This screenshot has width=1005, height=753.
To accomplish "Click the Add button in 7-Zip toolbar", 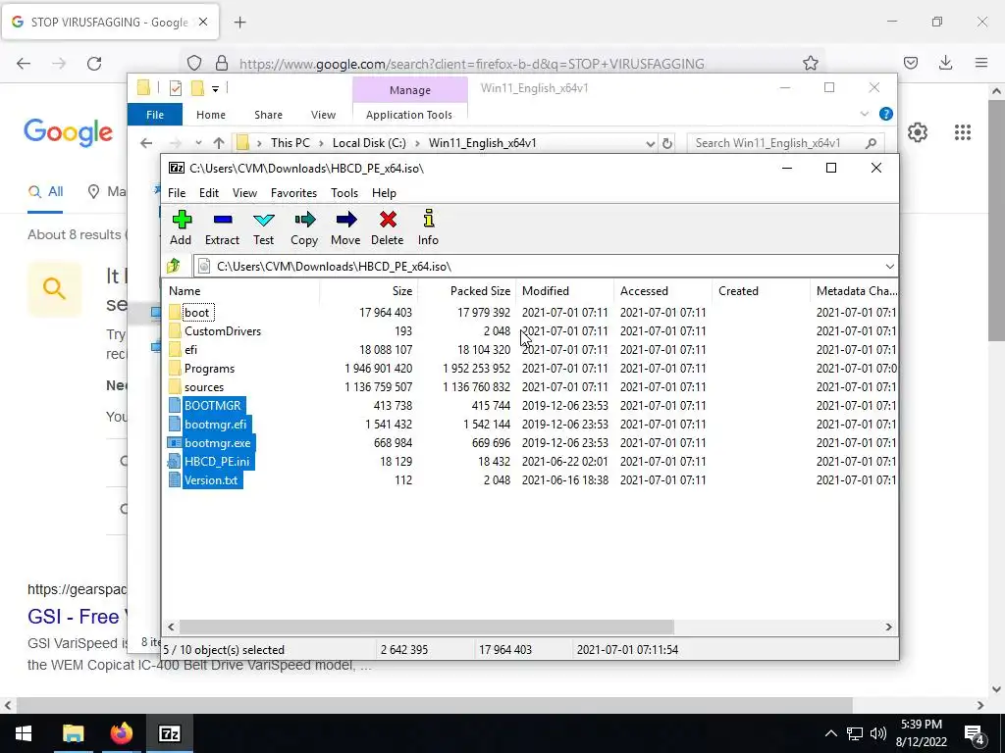I will (x=182, y=227).
